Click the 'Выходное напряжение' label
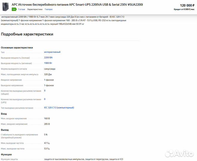197x161 pixels. (12, 86)
